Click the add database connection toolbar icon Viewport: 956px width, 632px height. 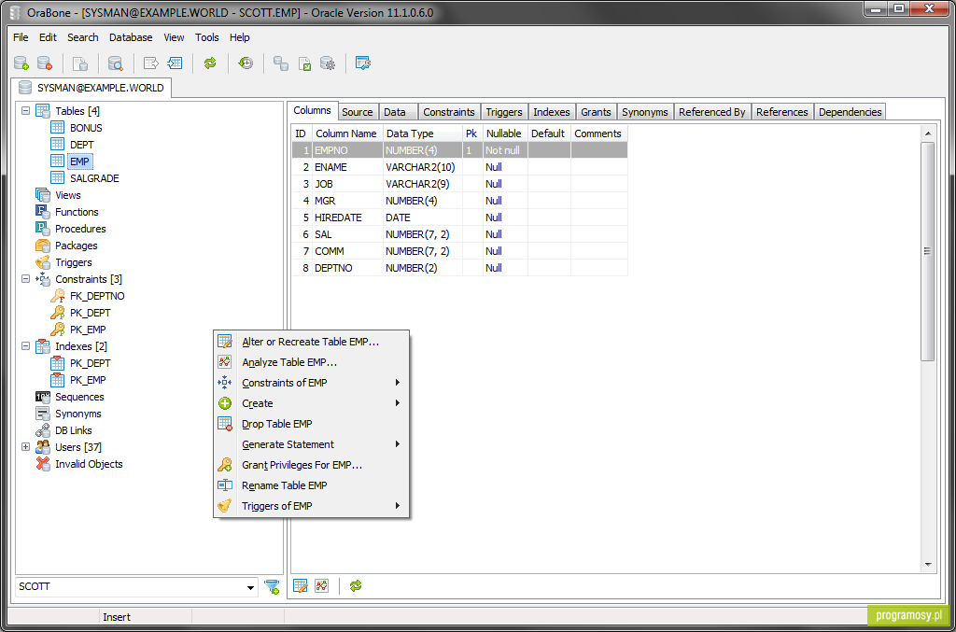21,63
